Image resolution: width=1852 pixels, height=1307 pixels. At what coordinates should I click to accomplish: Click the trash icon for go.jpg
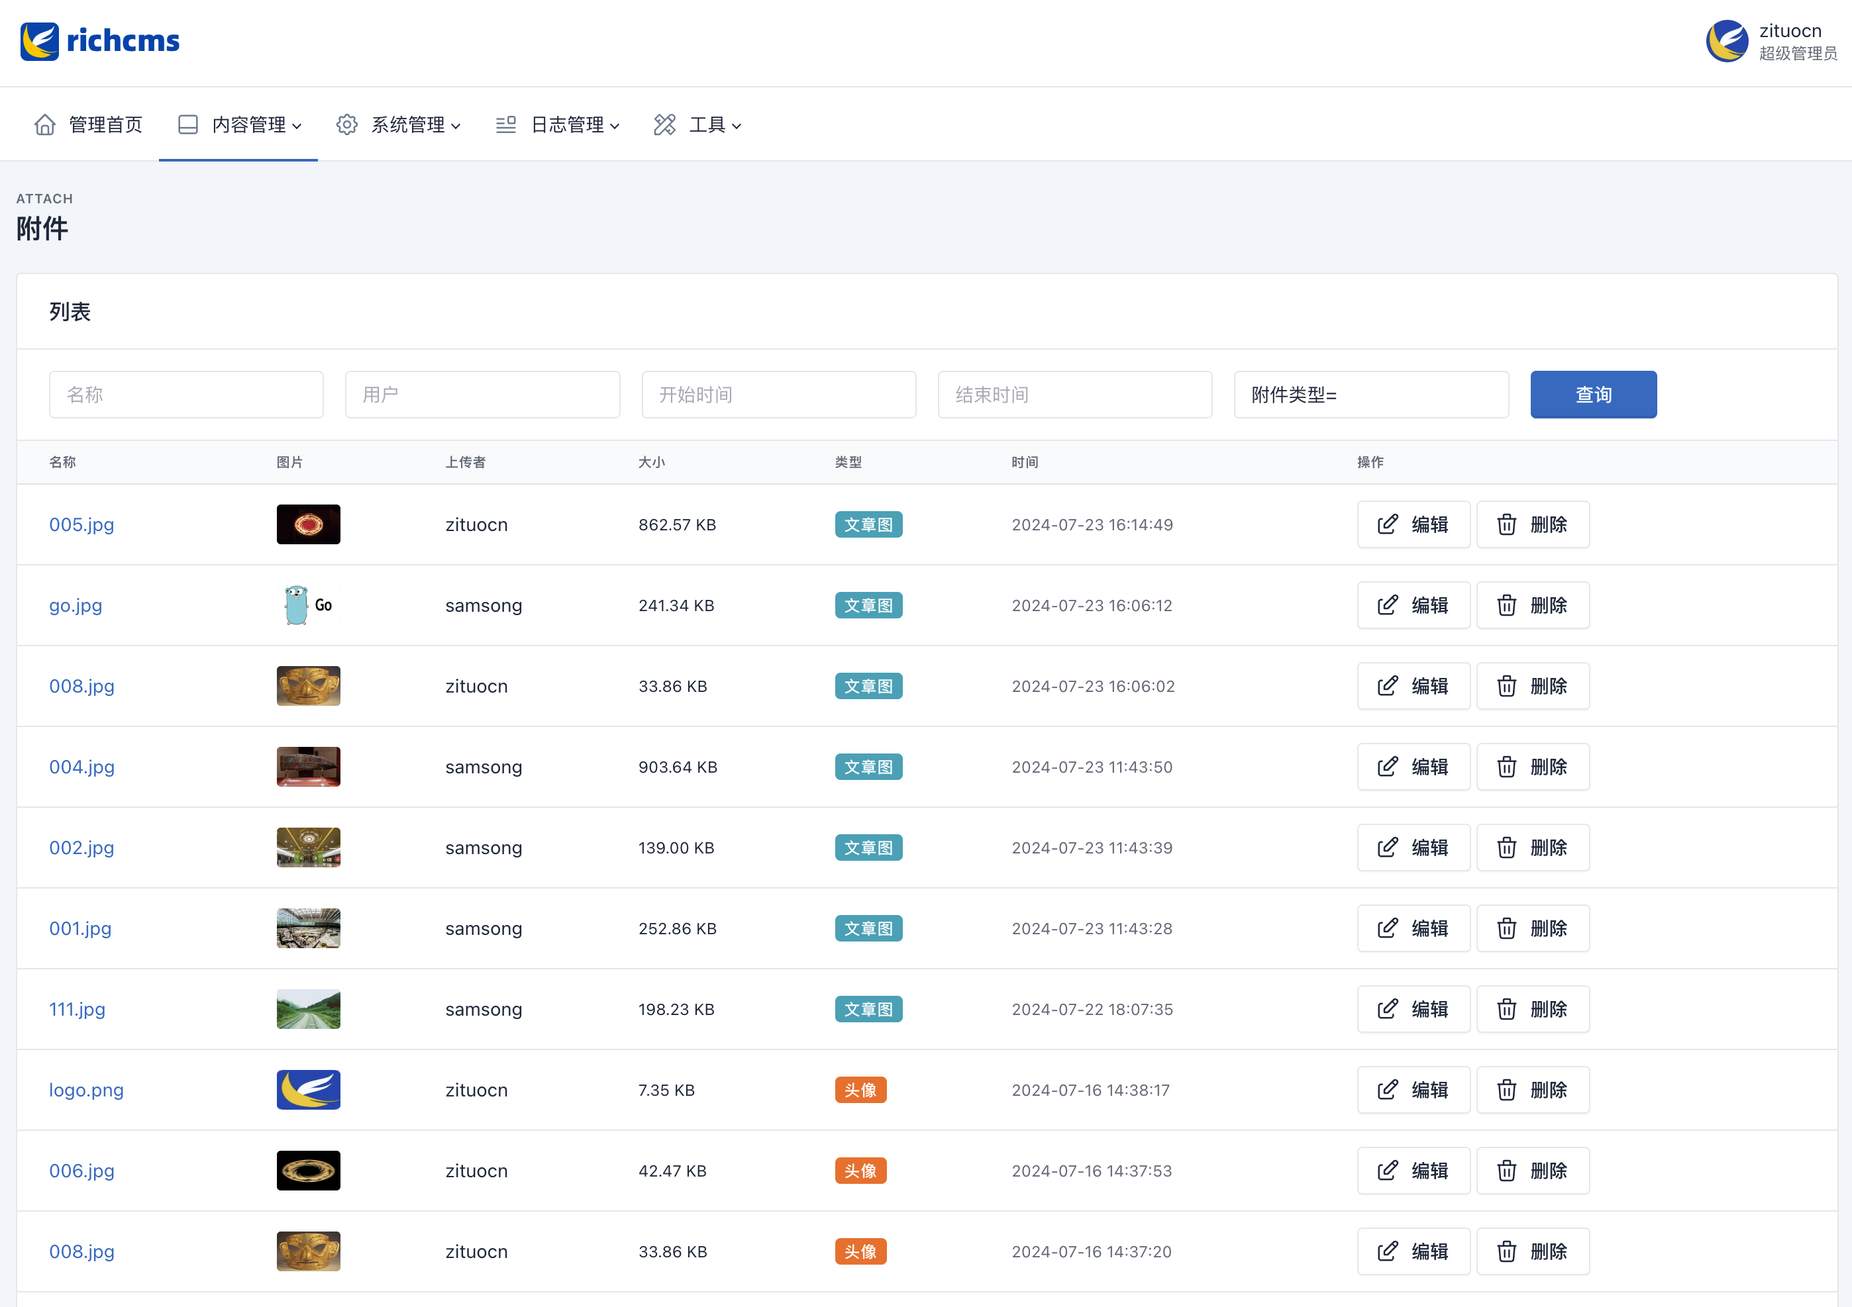click(x=1507, y=606)
